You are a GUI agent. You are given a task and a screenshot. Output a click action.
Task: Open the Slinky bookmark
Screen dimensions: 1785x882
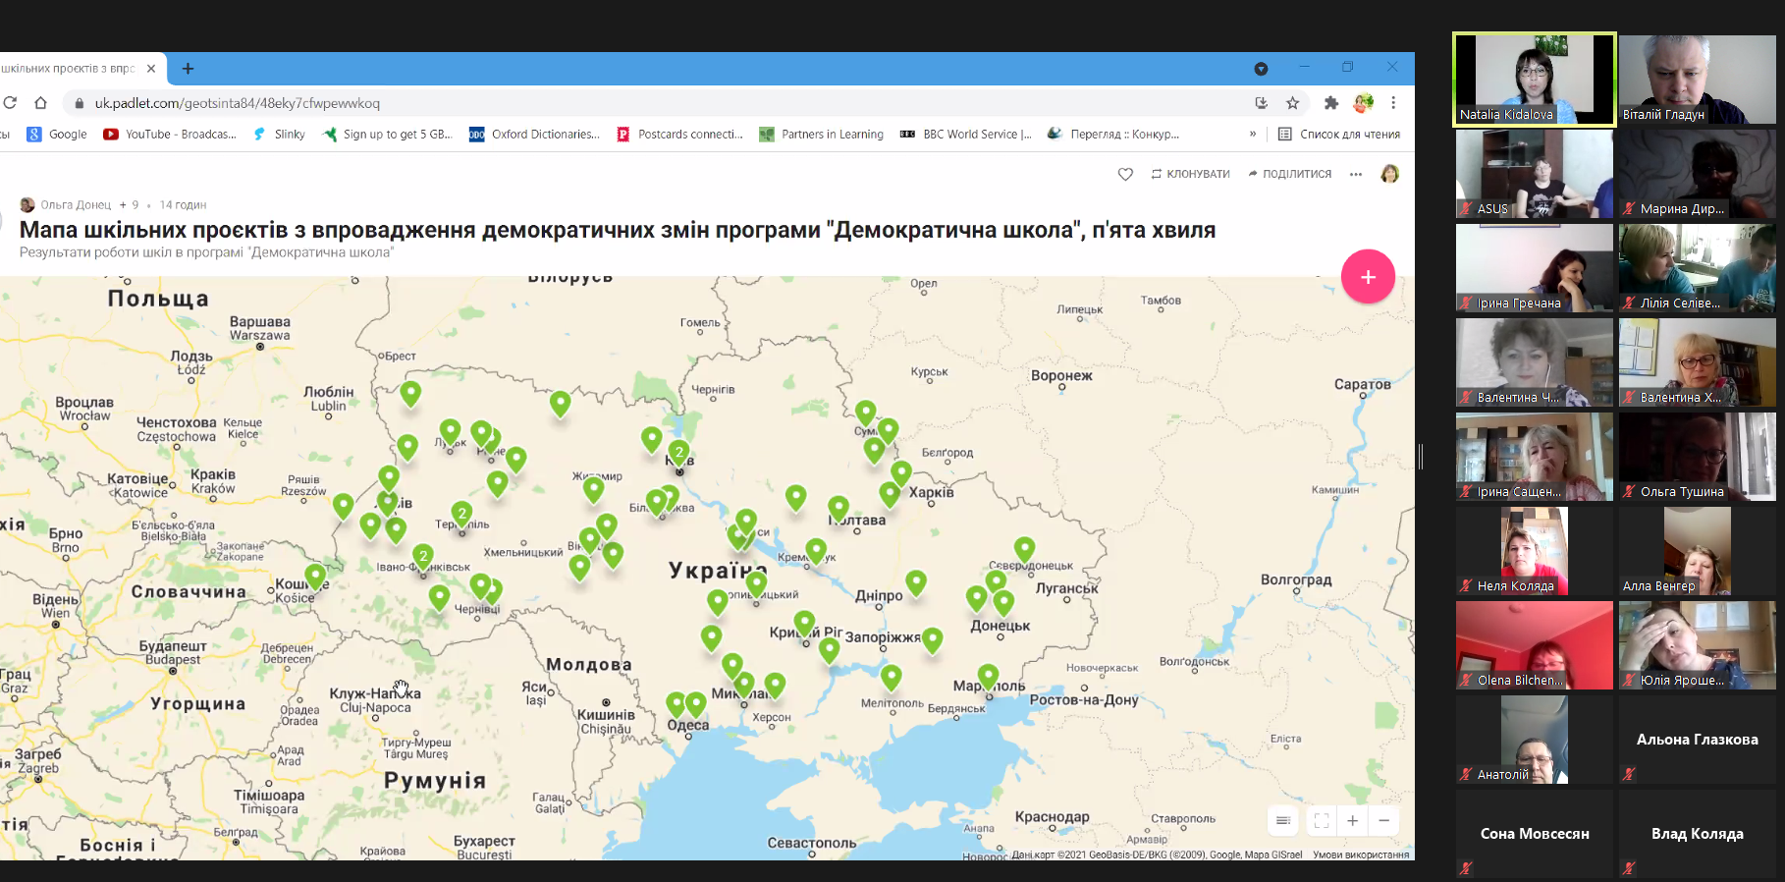pos(279,135)
